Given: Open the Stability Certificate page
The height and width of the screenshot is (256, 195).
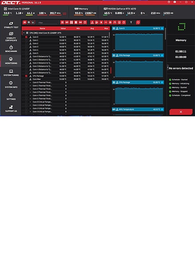Looking at the screenshot, I should [11, 37].
